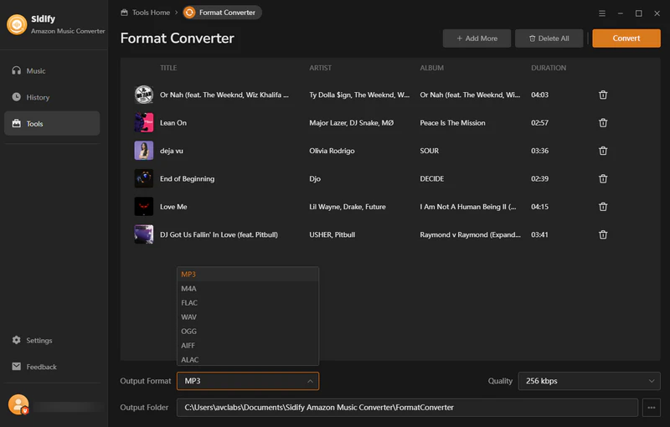Select the deja vu track title

pyautogui.click(x=172, y=151)
